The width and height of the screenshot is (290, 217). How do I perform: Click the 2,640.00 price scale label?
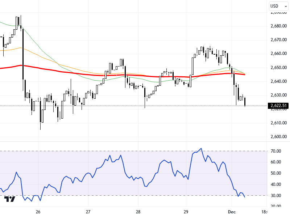point(278,81)
